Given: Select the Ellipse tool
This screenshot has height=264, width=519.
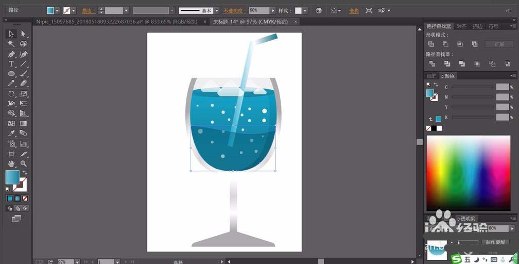Looking at the screenshot, I should (11, 74).
